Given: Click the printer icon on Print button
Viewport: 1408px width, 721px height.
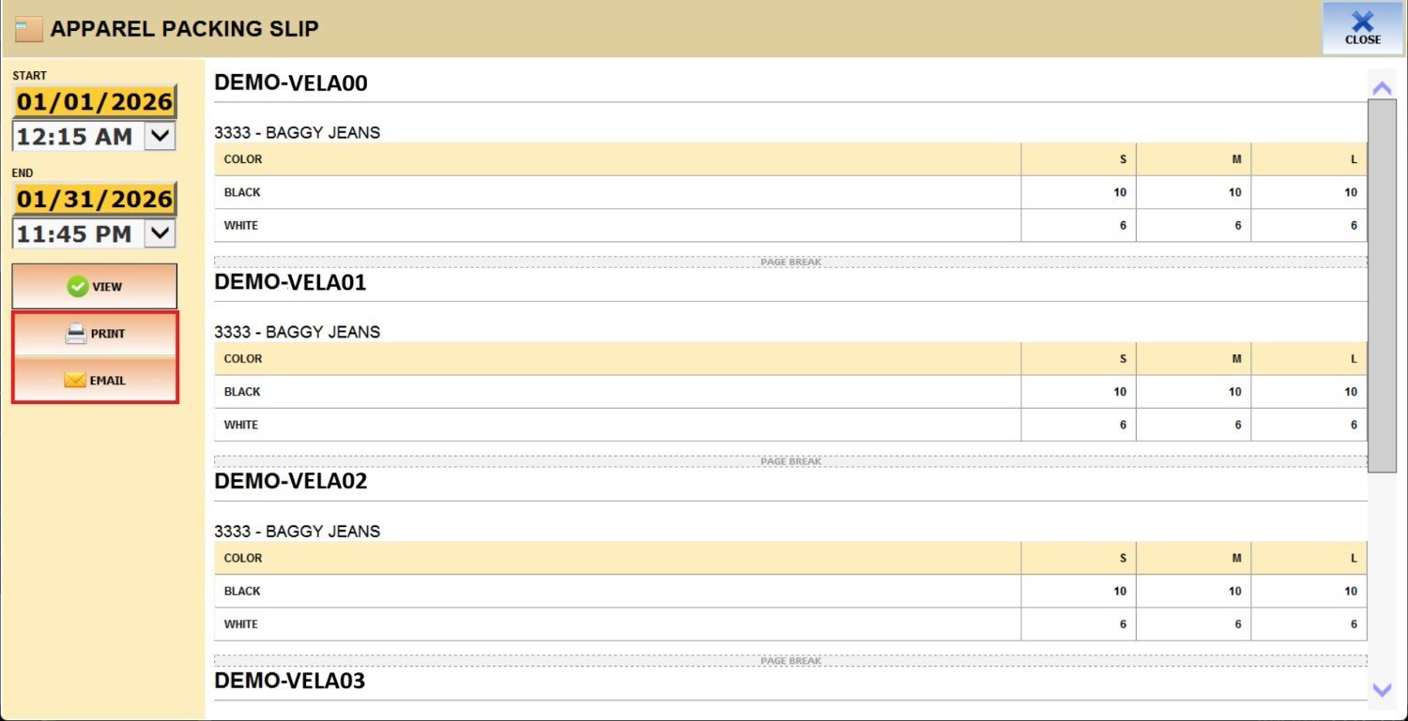Looking at the screenshot, I should click(x=76, y=334).
